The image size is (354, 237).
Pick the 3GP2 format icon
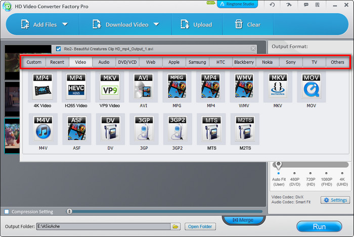178,129
